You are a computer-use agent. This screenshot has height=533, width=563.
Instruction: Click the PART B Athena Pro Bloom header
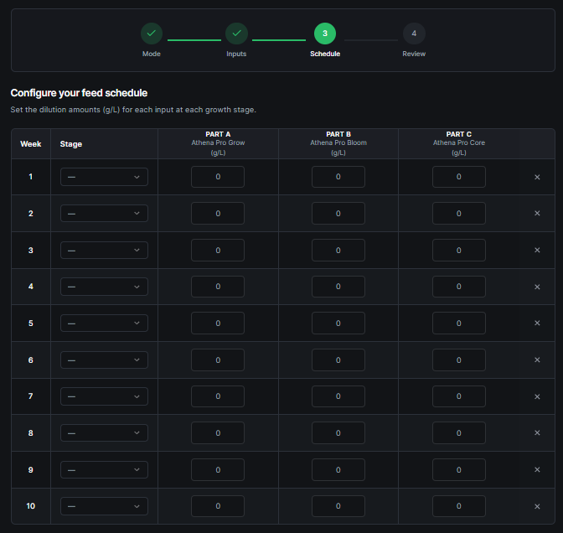pyautogui.click(x=338, y=143)
